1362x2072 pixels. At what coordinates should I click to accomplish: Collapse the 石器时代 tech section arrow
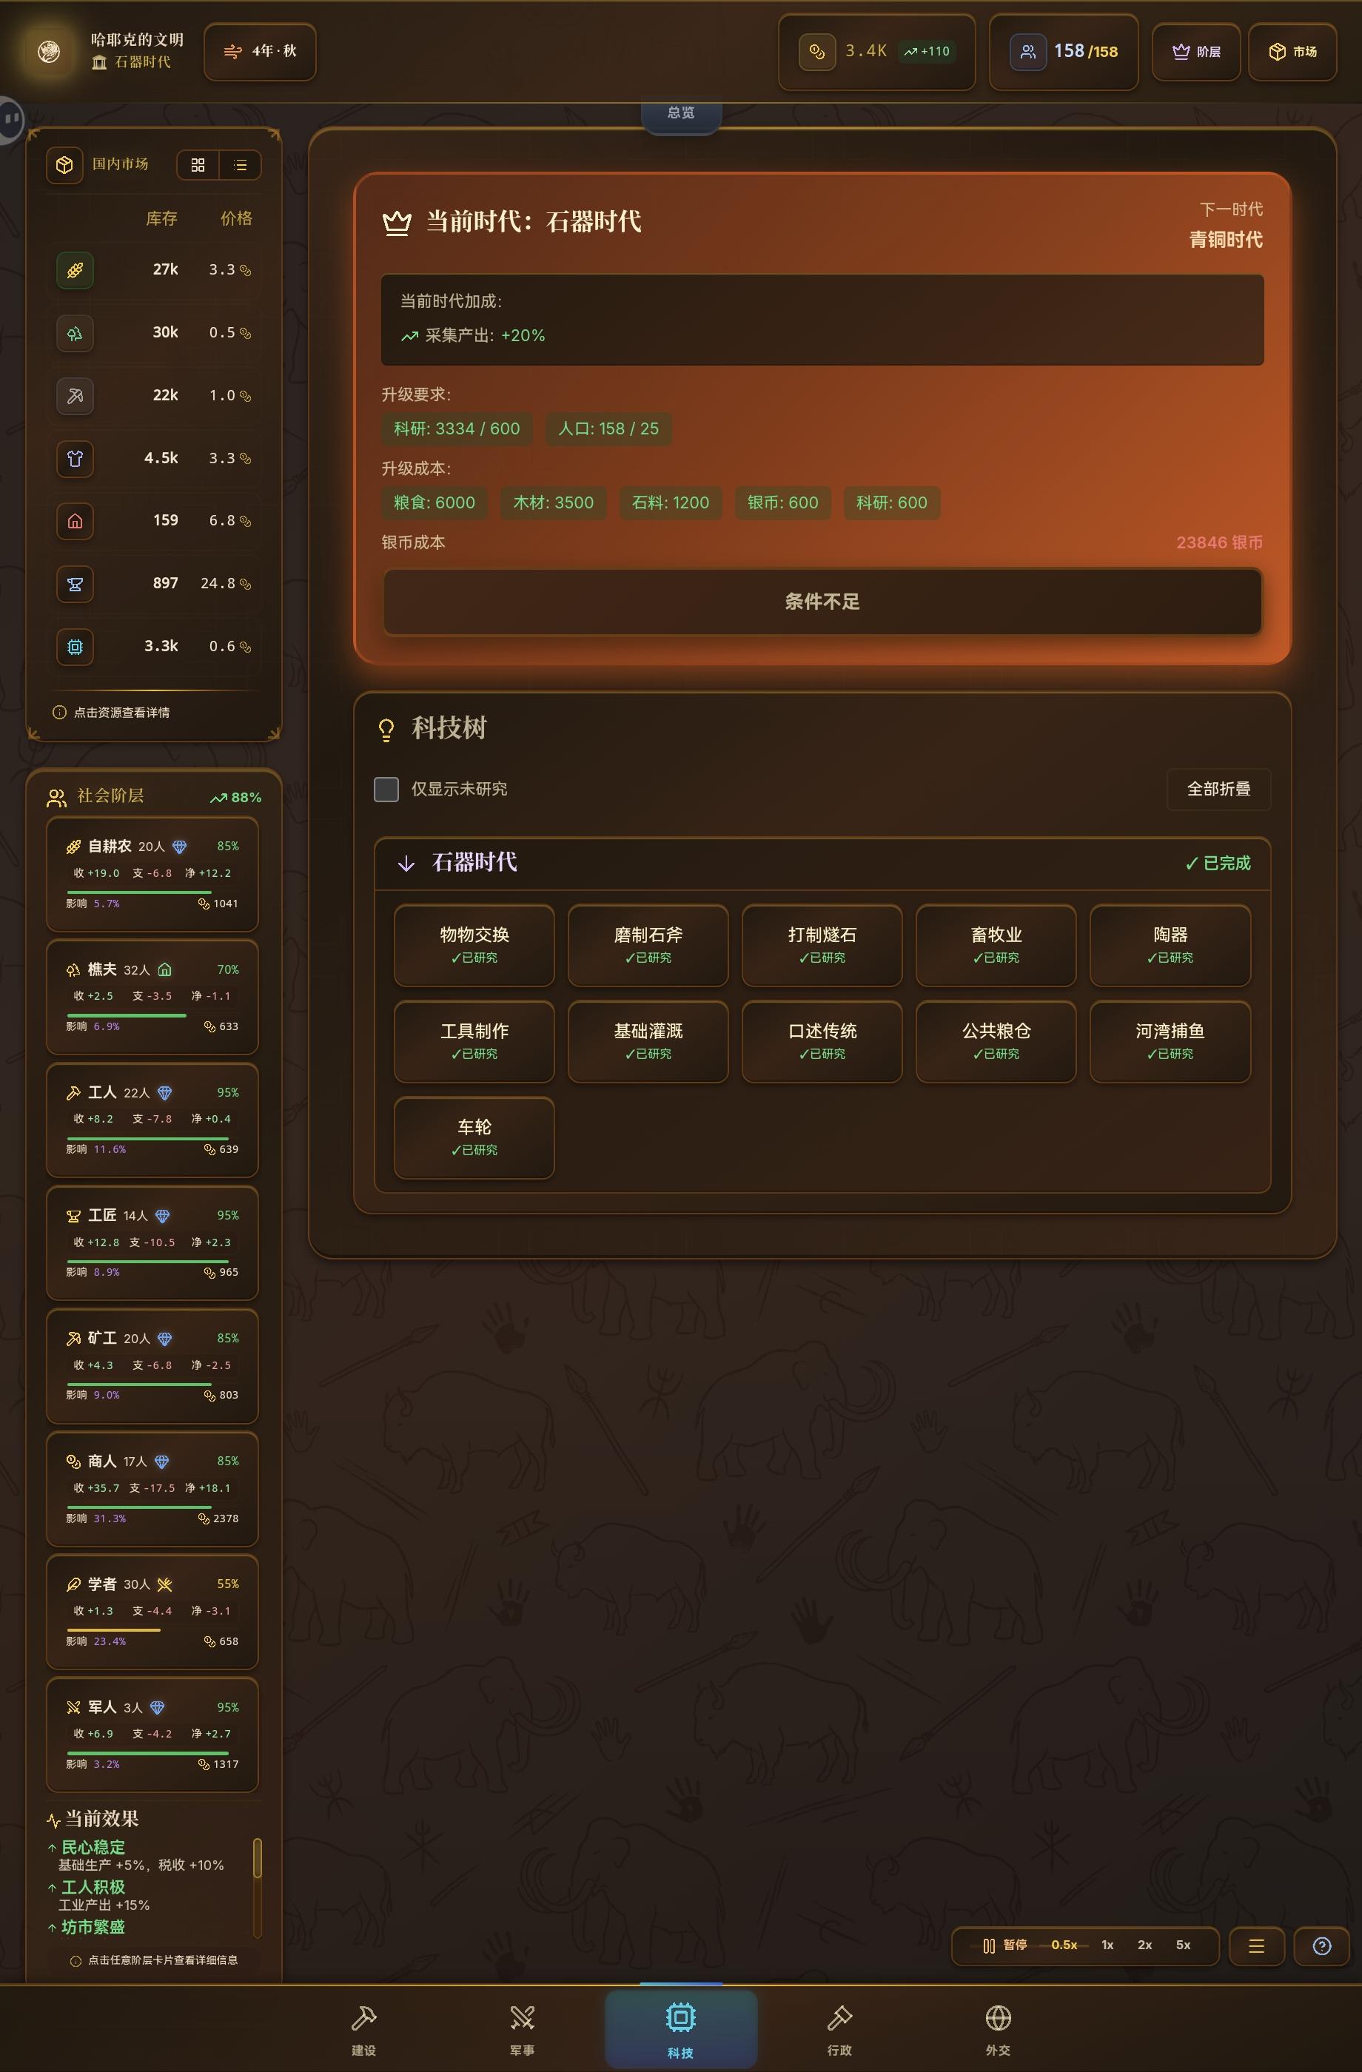(x=406, y=864)
